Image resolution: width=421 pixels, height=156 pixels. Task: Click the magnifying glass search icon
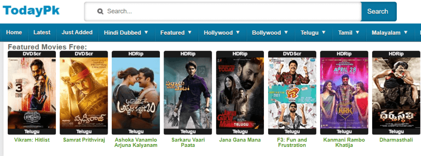tap(100, 11)
